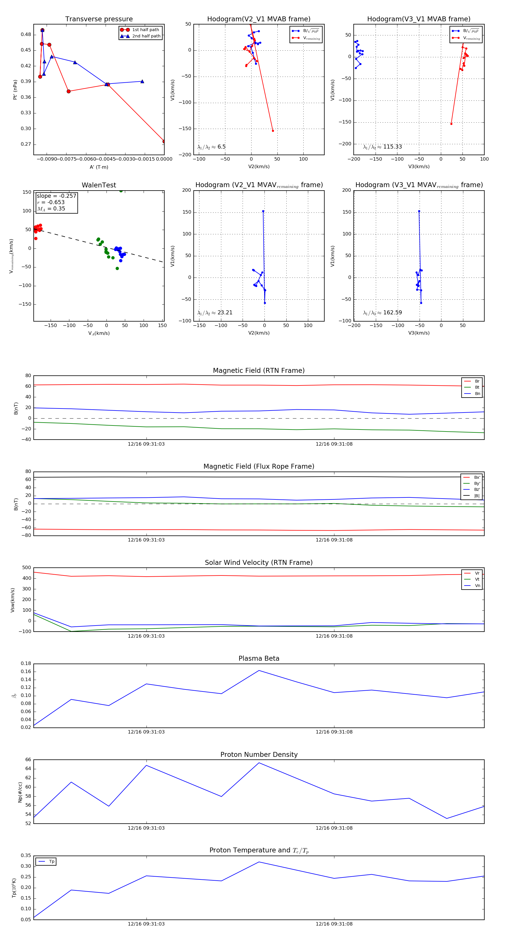The width and height of the screenshot is (518, 950).
Task: Click the "Magnetic Field (Flux Rope Frame)" title
Action: pos(259,467)
